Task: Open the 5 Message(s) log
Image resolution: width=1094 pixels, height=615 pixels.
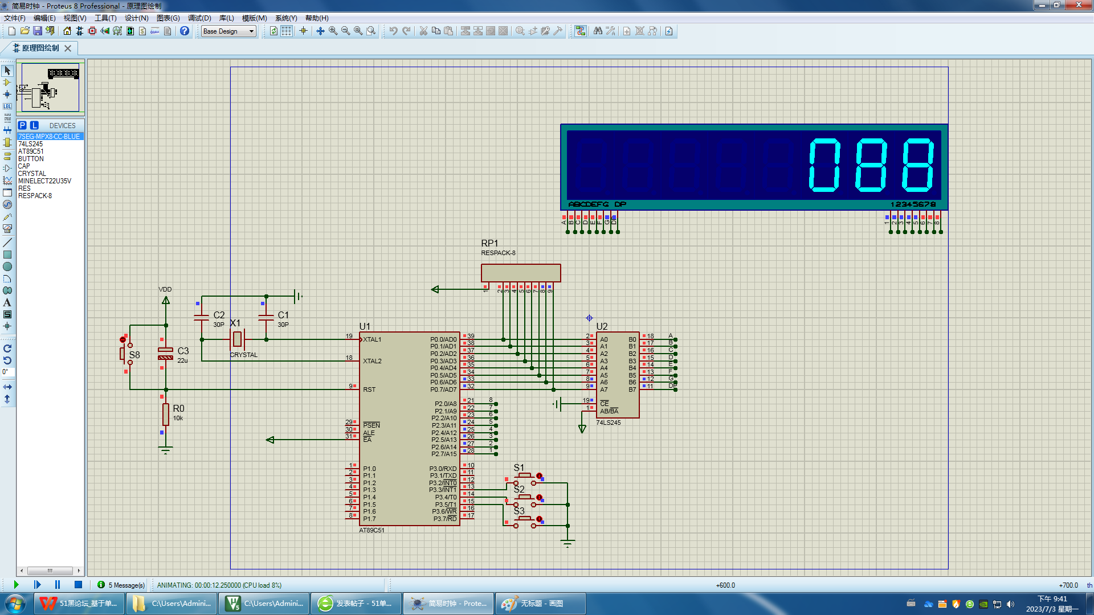Action: click(121, 585)
